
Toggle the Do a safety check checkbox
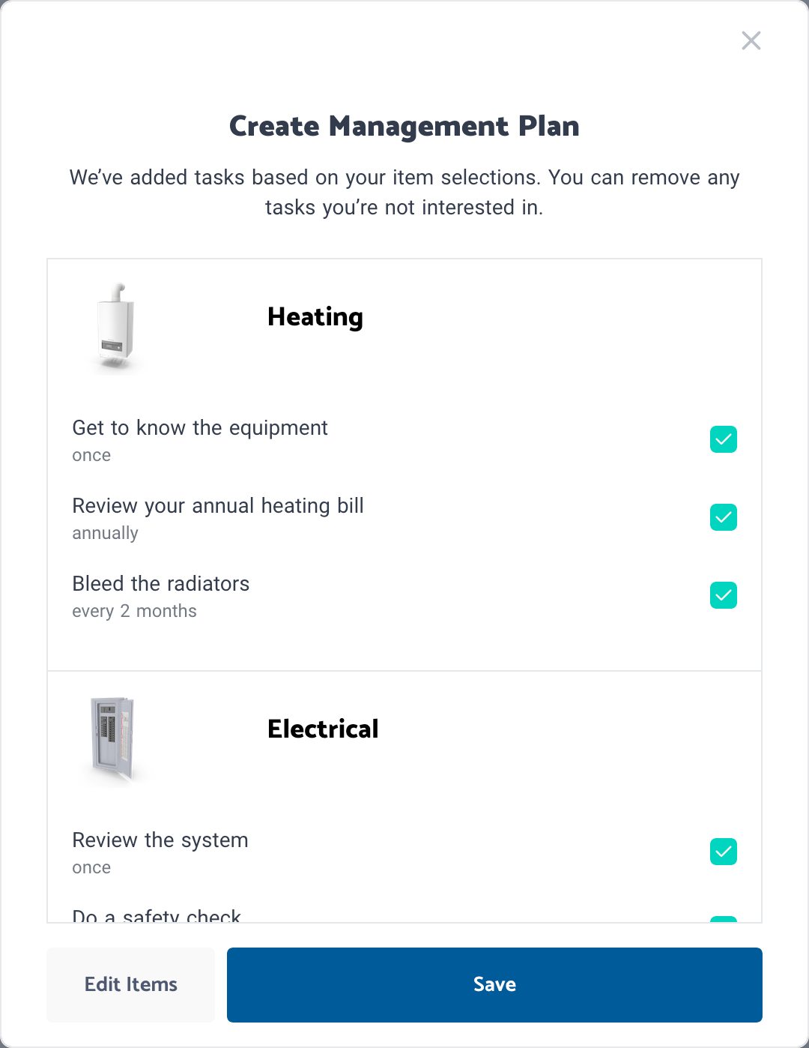pos(724,919)
